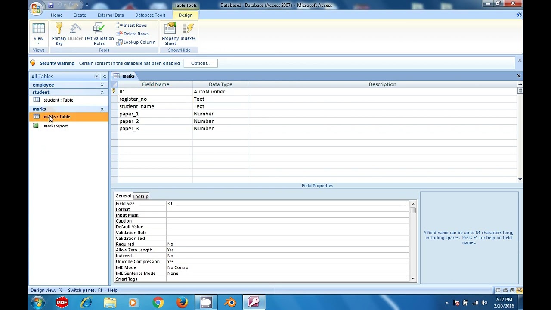This screenshot has height=310, width=551.
Task: Save using the Quick Access floppy icon
Action: [51, 5]
